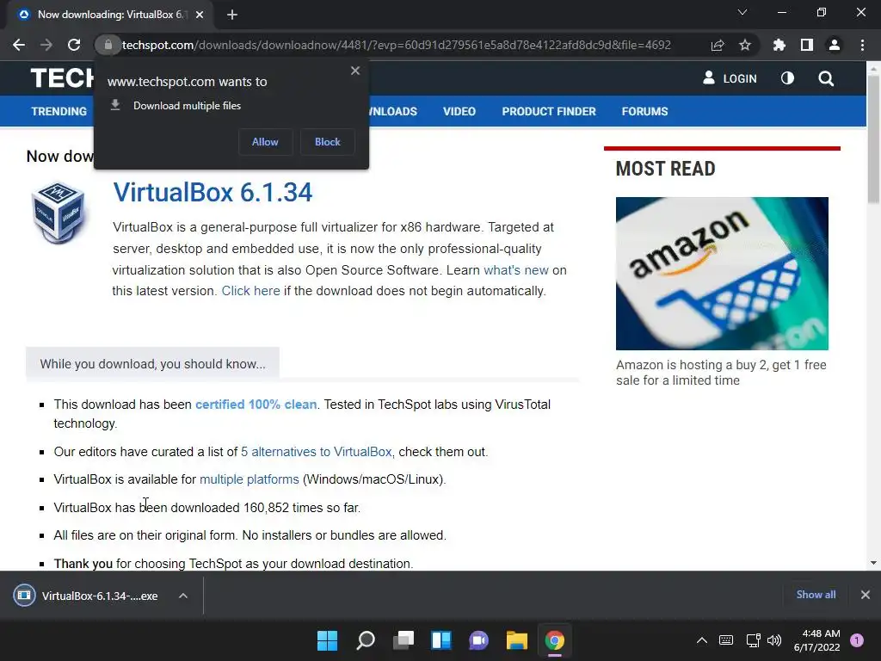Screen dimensions: 881x661
Task: Reload the TechSpot page
Action: [74, 45]
